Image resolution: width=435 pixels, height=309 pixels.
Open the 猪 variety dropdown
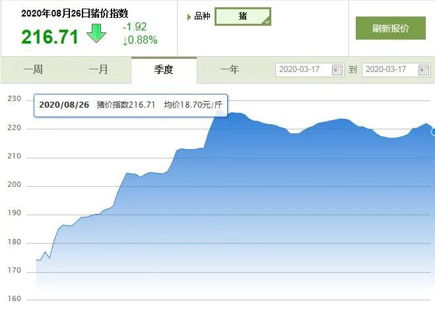click(x=242, y=17)
